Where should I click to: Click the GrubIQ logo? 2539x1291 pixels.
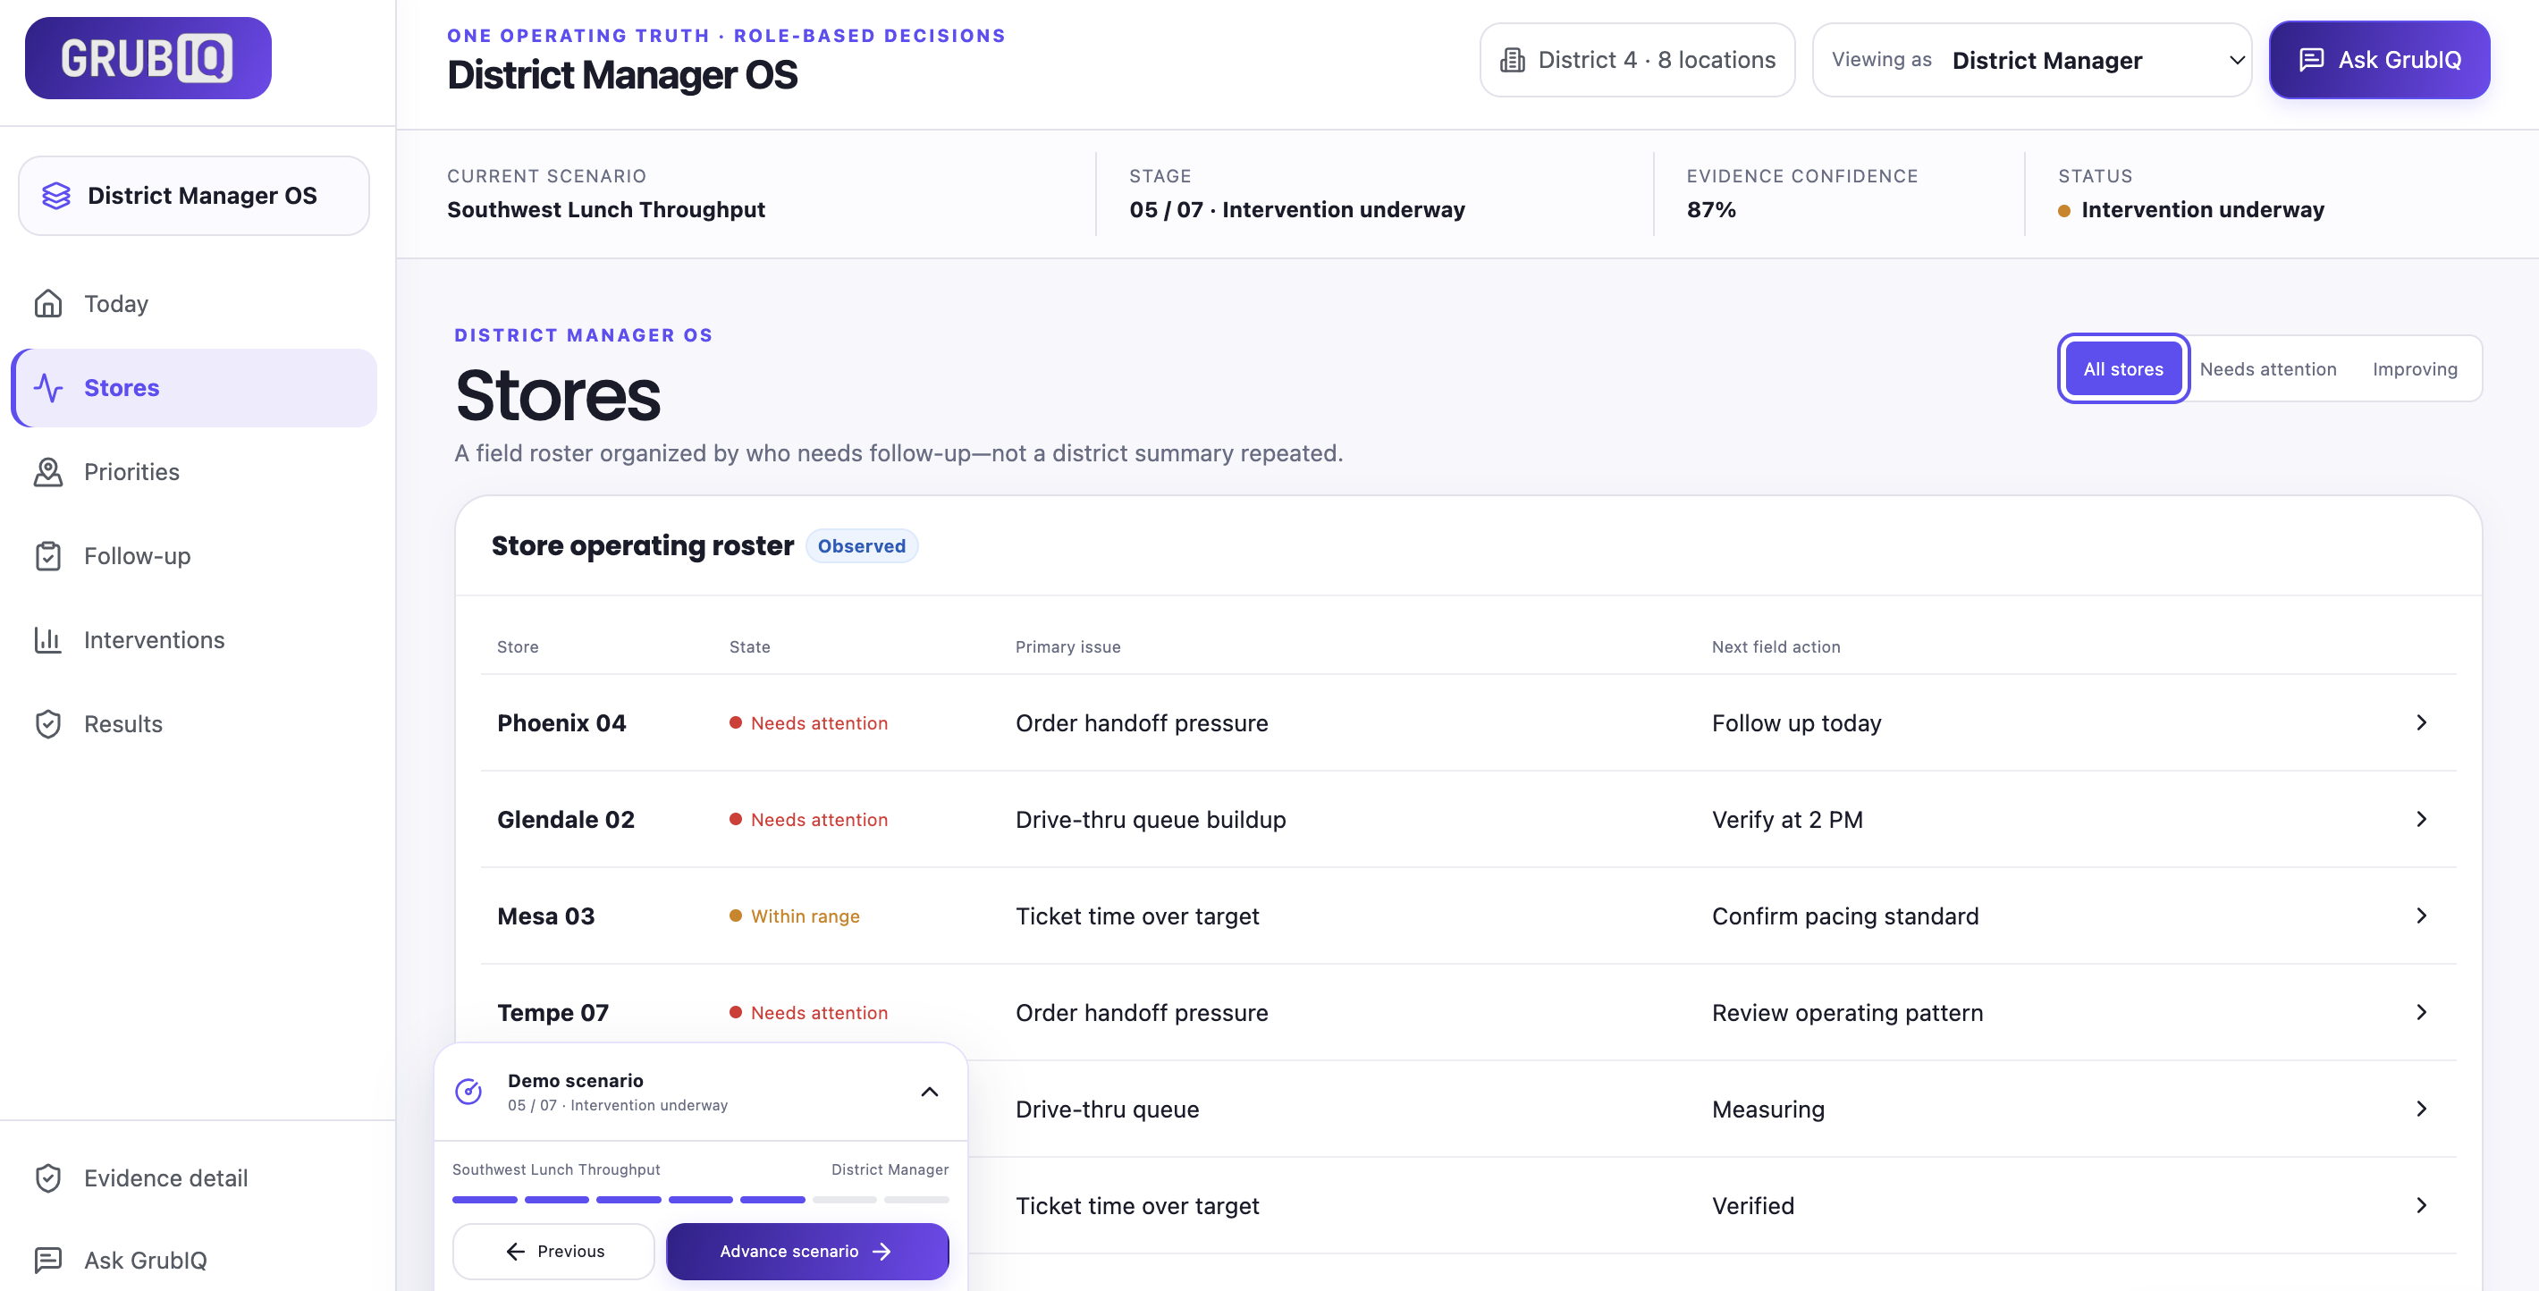(148, 57)
